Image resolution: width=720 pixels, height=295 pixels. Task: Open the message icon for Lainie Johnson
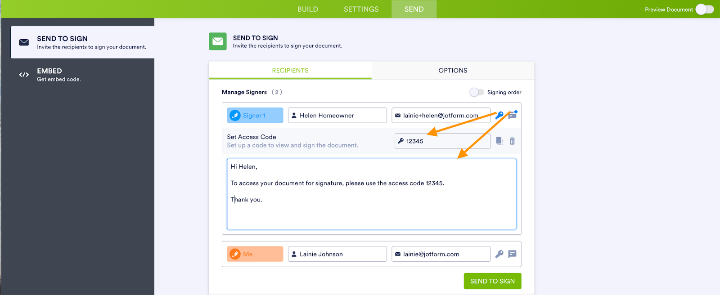point(512,254)
